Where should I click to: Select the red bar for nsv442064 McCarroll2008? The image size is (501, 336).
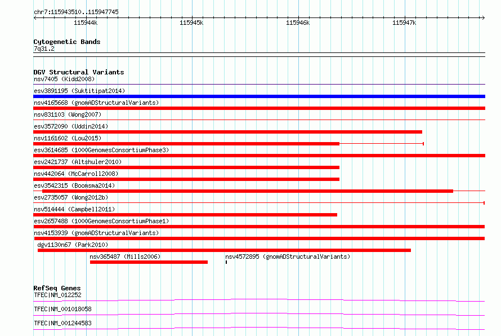[x=186, y=179]
